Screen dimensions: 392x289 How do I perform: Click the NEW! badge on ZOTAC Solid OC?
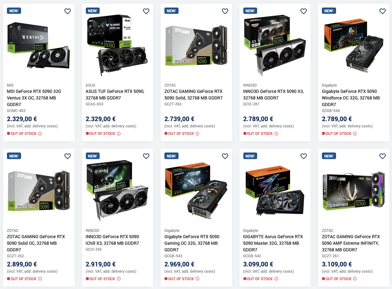point(14,156)
